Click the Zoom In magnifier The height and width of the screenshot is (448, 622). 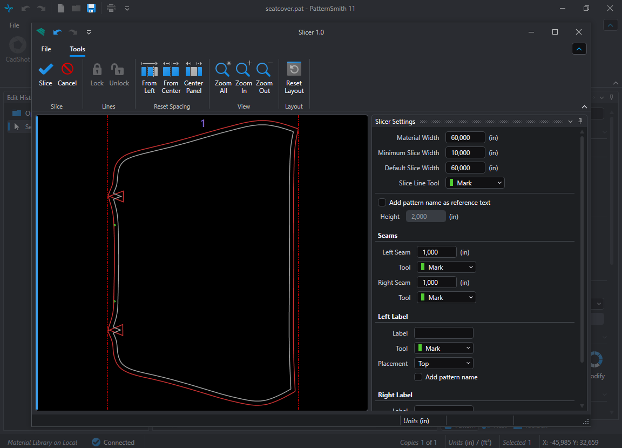(x=244, y=70)
